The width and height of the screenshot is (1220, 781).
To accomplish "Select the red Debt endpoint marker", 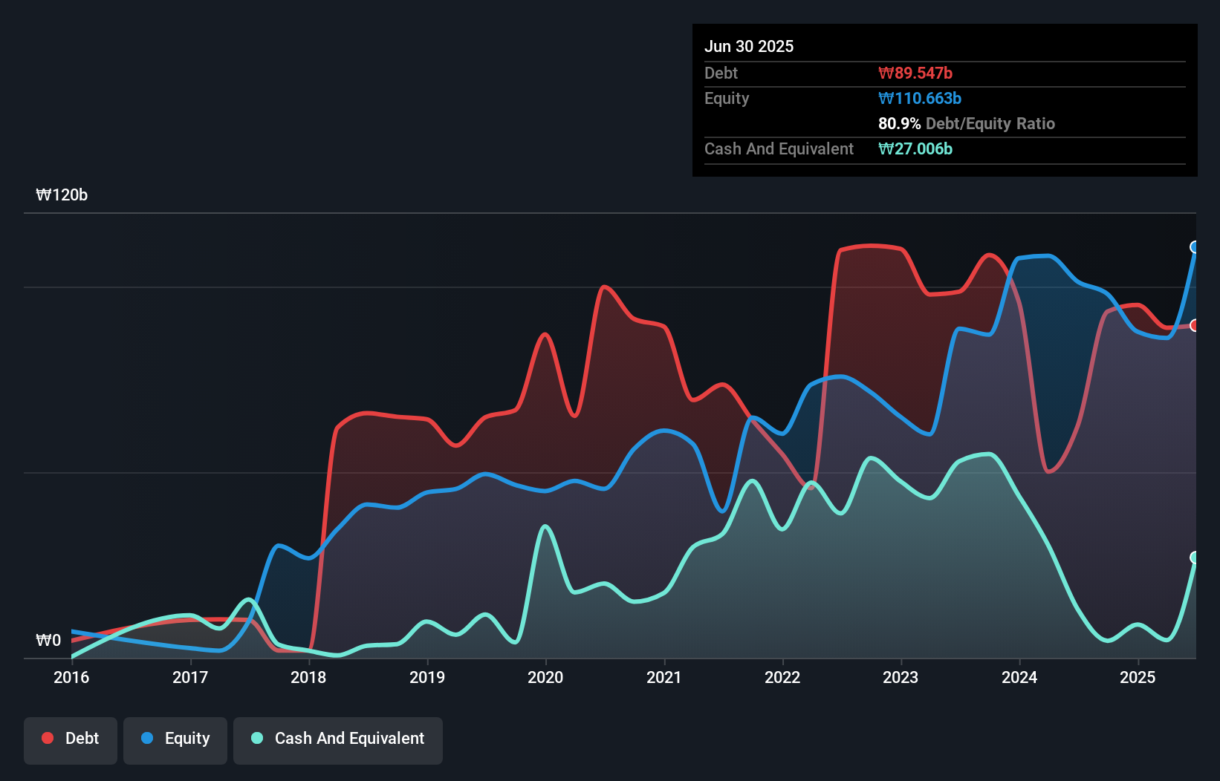I will [x=1195, y=325].
